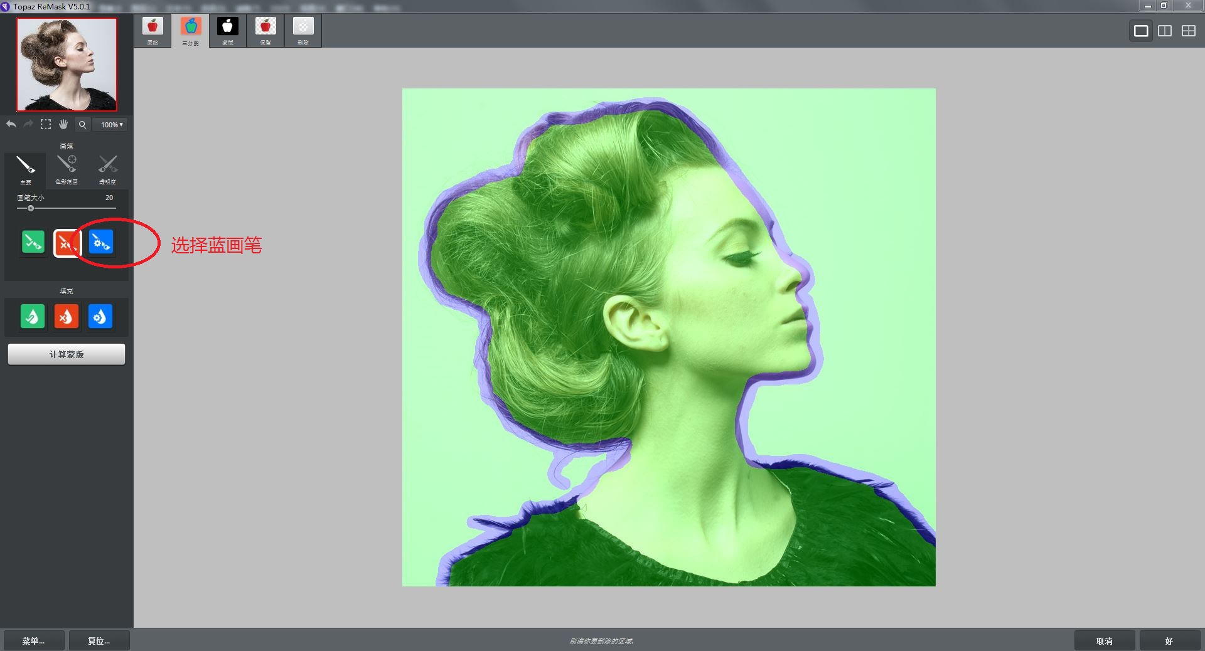The width and height of the screenshot is (1205, 651).
Task: Click the 计算蒙版 button
Action: click(x=67, y=354)
